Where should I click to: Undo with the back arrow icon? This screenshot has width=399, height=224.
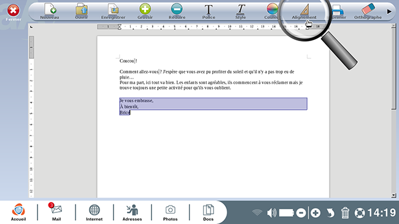(x=330, y=213)
